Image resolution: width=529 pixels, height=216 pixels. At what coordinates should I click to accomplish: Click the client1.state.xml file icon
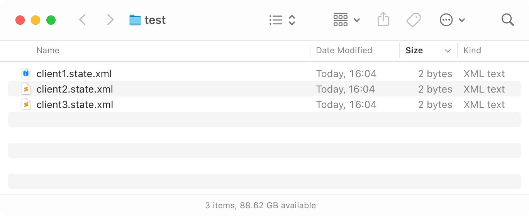coord(26,74)
